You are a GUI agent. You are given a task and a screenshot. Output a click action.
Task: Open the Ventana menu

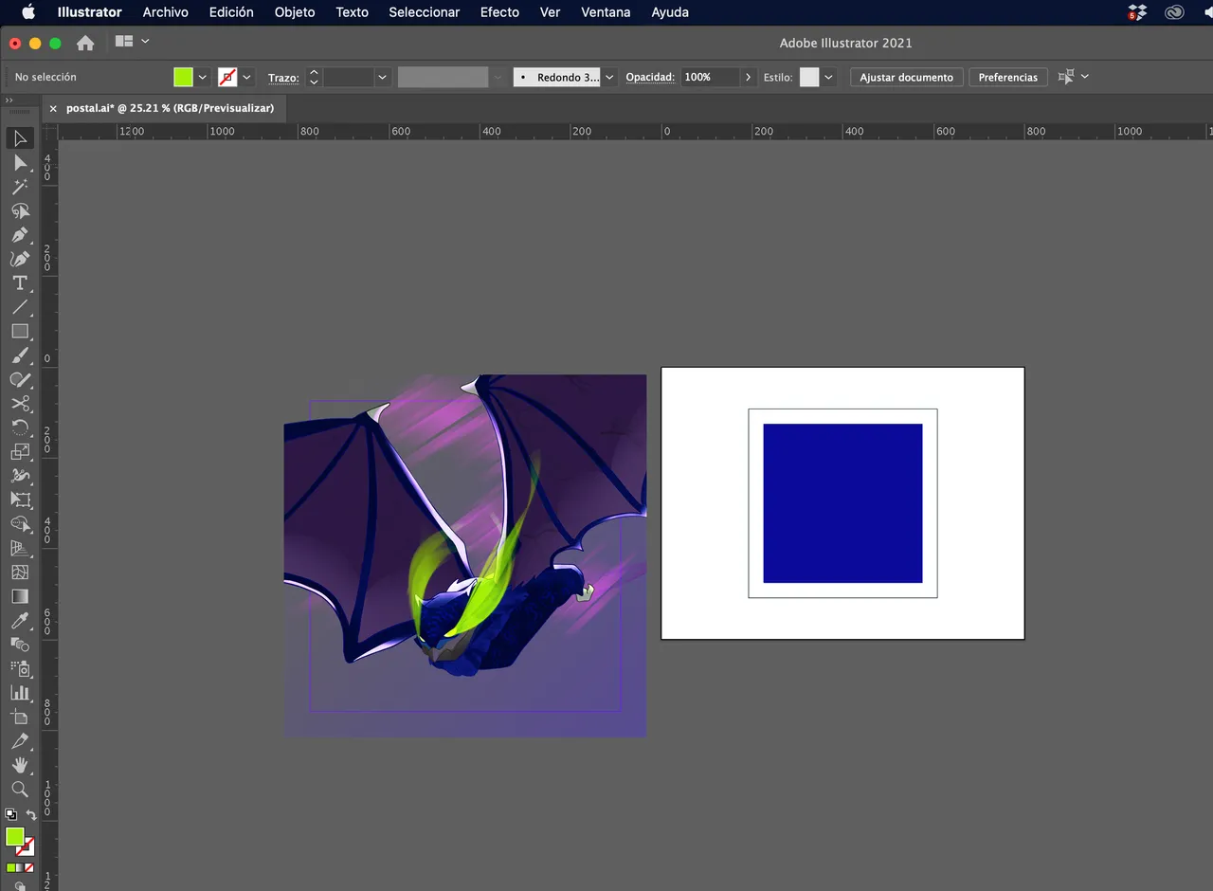tap(606, 12)
